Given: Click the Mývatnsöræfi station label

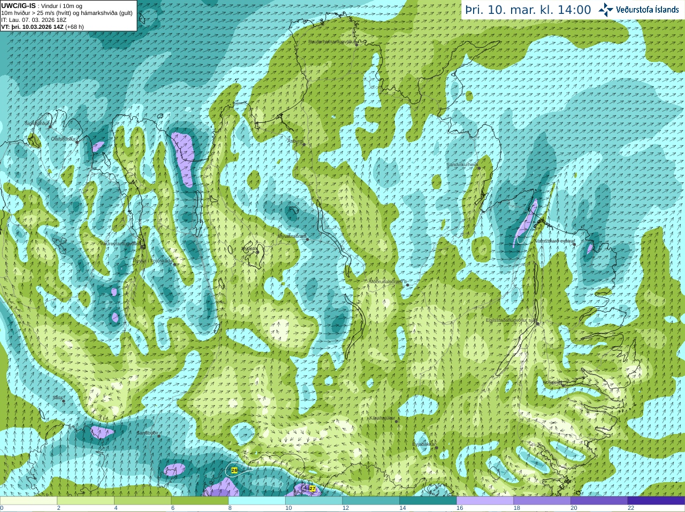Looking at the screenshot, I should click(292, 236).
